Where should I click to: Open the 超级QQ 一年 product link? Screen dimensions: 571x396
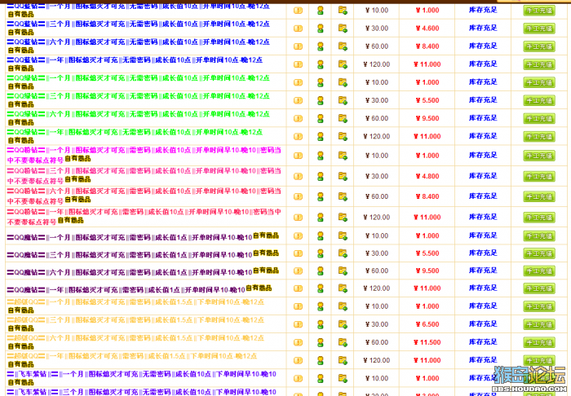pyautogui.click(x=132, y=356)
